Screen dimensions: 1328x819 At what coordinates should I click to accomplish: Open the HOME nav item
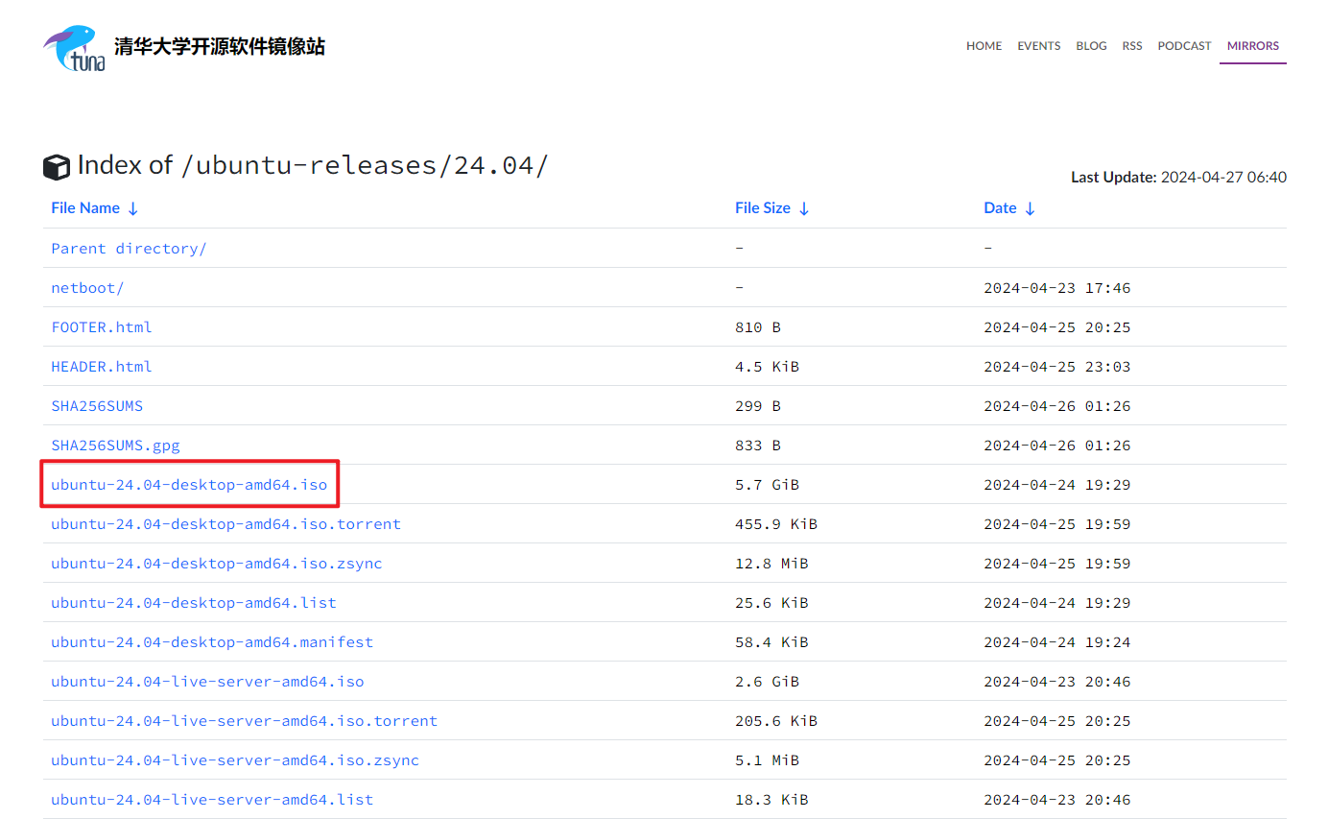coord(984,46)
